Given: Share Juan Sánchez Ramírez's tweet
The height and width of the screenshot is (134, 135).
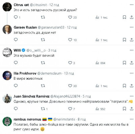Looking at the screenshot, I should click(132, 109).
